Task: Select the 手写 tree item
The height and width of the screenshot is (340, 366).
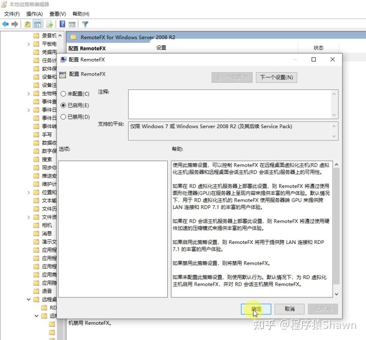Action: (x=47, y=135)
